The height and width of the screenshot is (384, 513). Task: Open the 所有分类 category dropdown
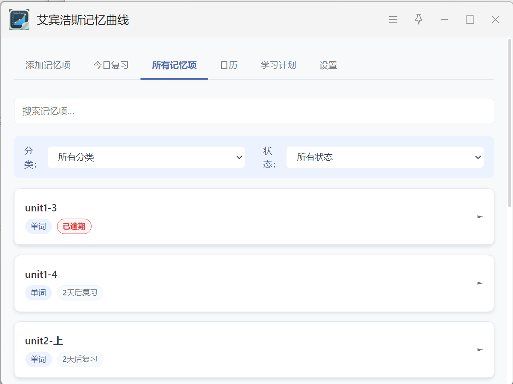[x=146, y=157]
